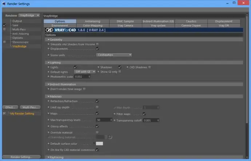Open Indirect Illumination (GI) tab
The height and width of the screenshot is (161, 251).
(x=158, y=21)
